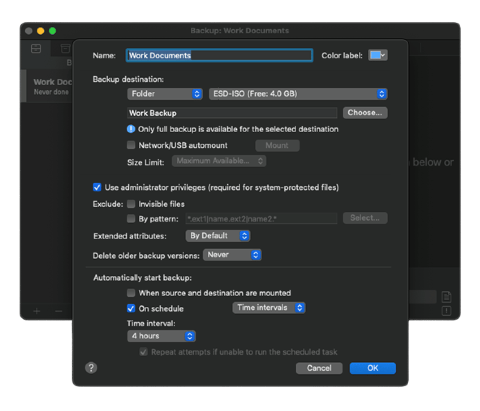Pick a different color label swatch
Viewport: 480px width, 411px height.
[378, 55]
